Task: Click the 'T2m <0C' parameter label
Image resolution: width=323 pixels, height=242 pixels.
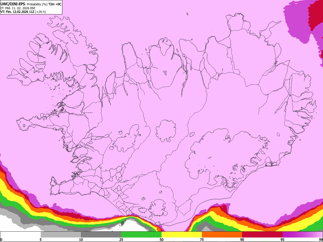Action: click(x=55, y=4)
